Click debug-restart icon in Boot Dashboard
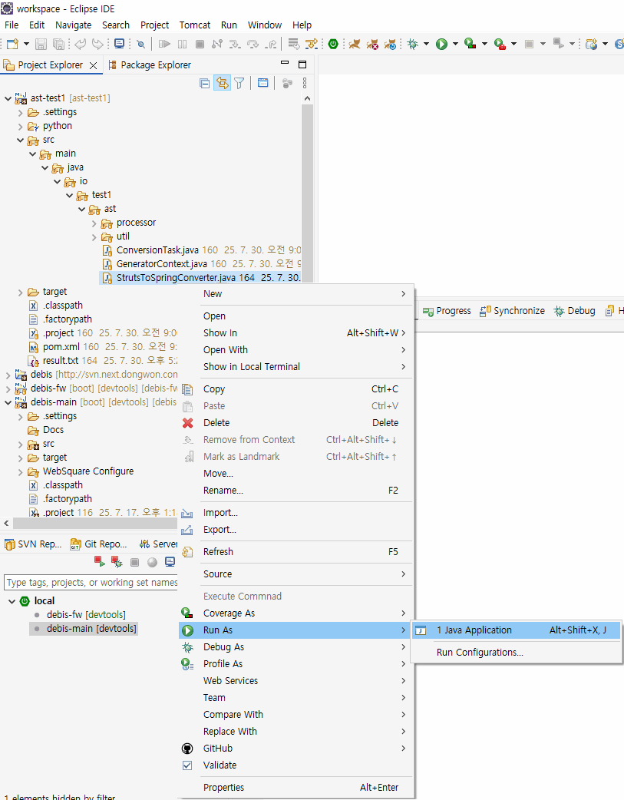 [117, 562]
